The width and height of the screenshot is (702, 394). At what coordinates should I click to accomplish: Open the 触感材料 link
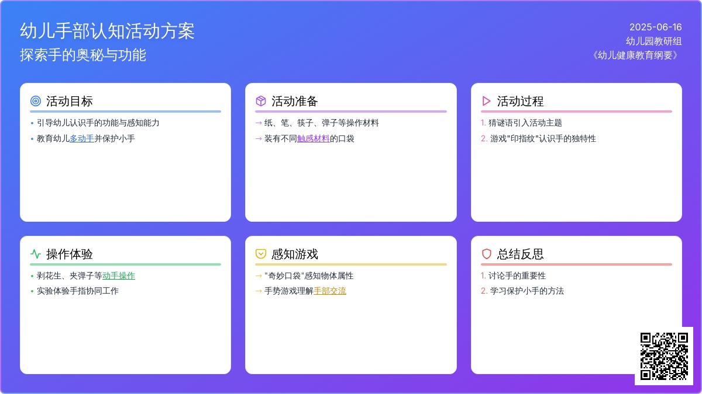coord(314,138)
